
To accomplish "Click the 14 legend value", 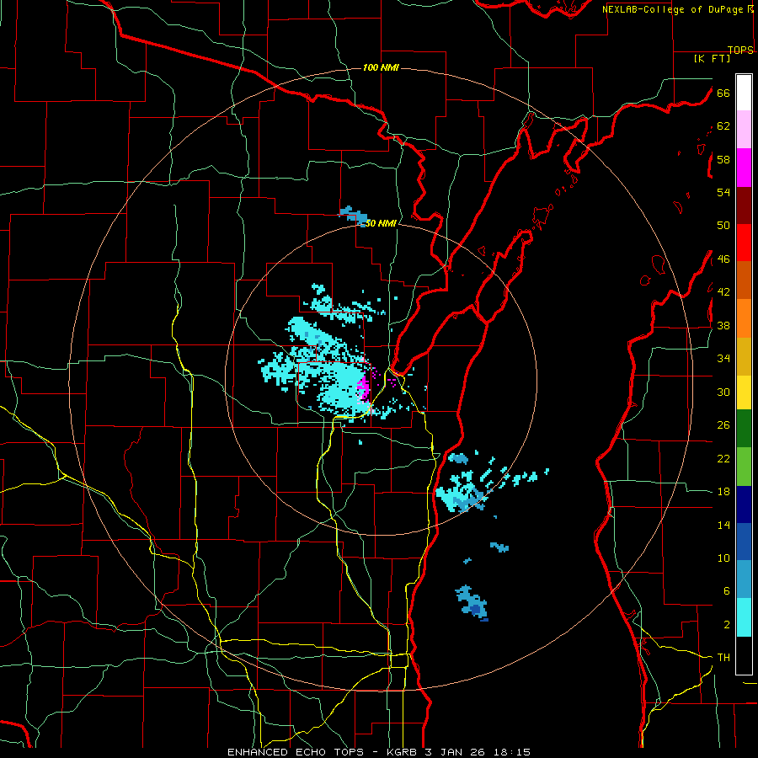I will (x=723, y=525).
